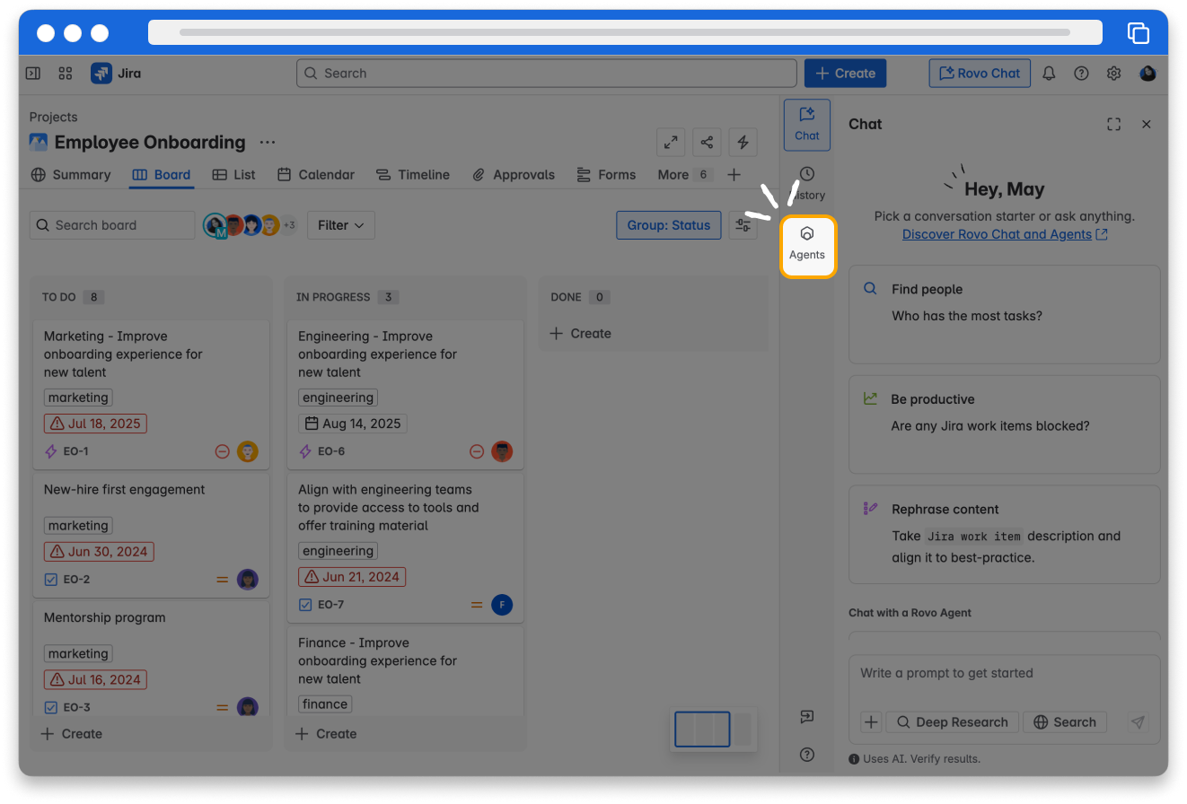Switch to the Summary tab
This screenshot has height=804, width=1187.
[71, 175]
